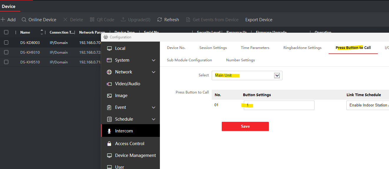This screenshot has height=169, width=389.
Task: Sort devices using Name column arrows
Action: pos(42,32)
